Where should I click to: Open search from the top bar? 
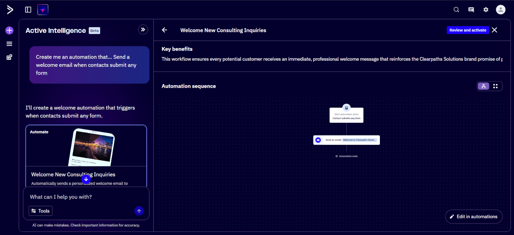click(456, 10)
